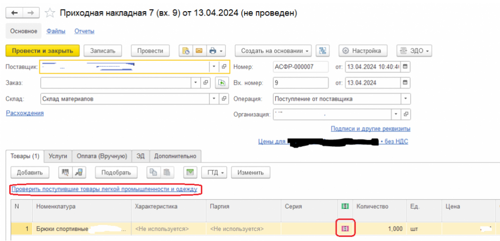Click the Провести button
Screen dimensions: 500x241
[150, 51]
